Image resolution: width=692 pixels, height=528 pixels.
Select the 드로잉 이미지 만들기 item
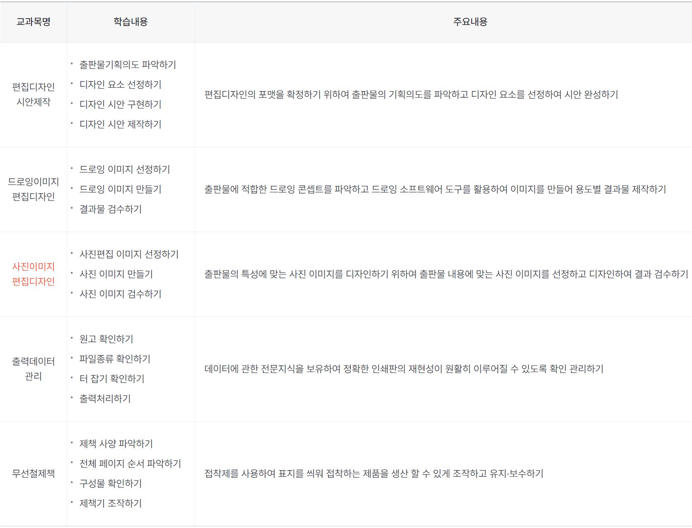(121, 189)
